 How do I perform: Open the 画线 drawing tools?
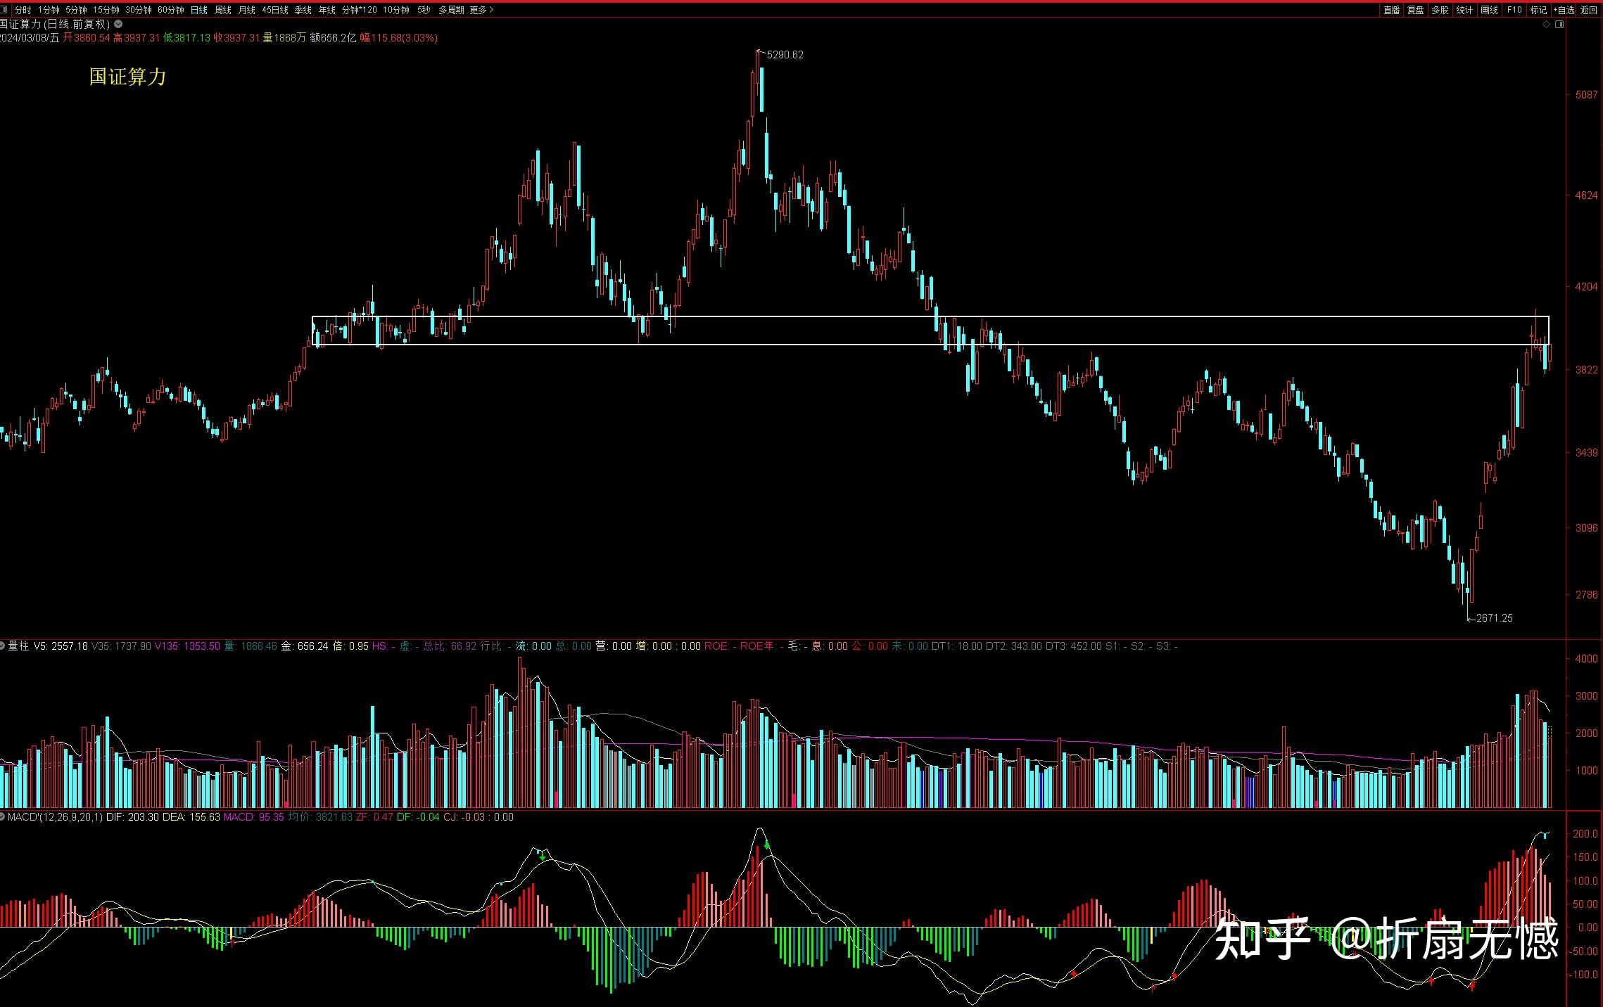click(x=1489, y=10)
